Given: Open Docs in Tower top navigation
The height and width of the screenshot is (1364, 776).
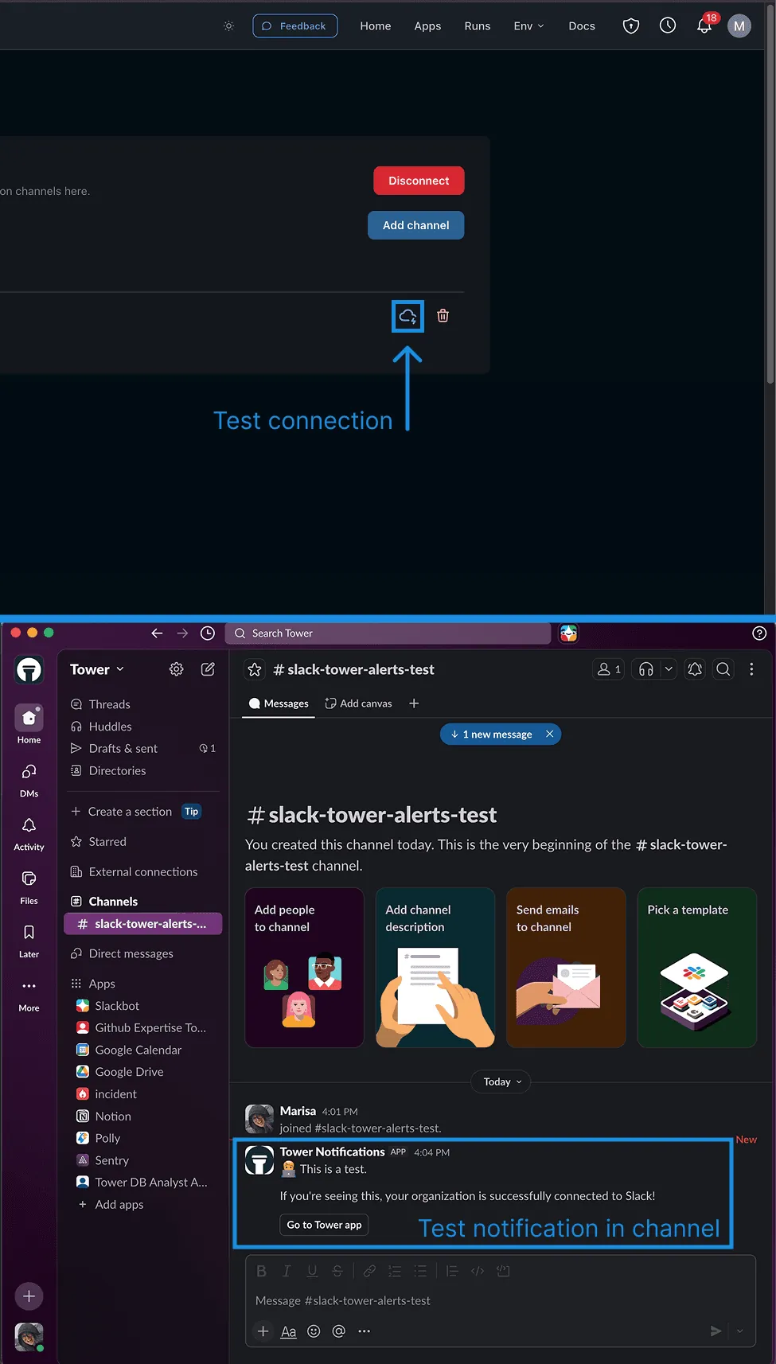Looking at the screenshot, I should [x=582, y=26].
